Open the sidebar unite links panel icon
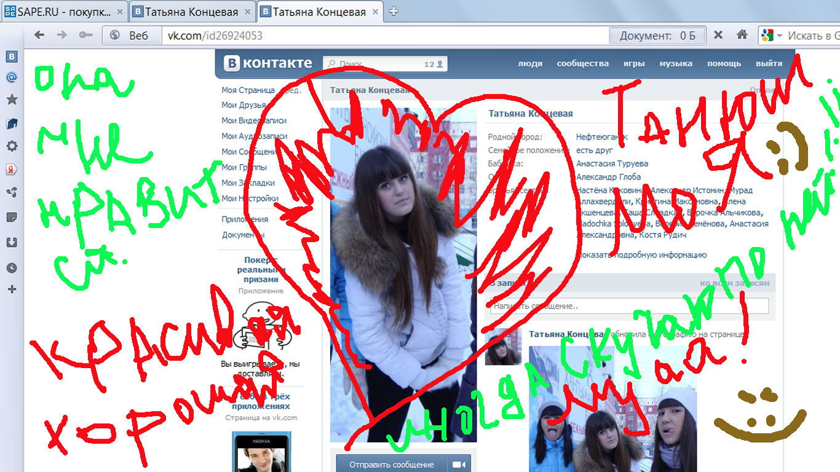Viewport: 840px width, 472px height. [12, 193]
